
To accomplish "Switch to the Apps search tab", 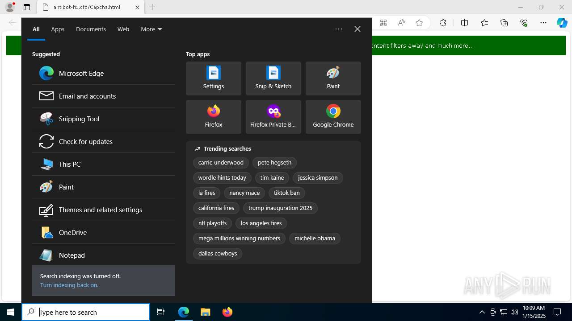I will 58,29.
